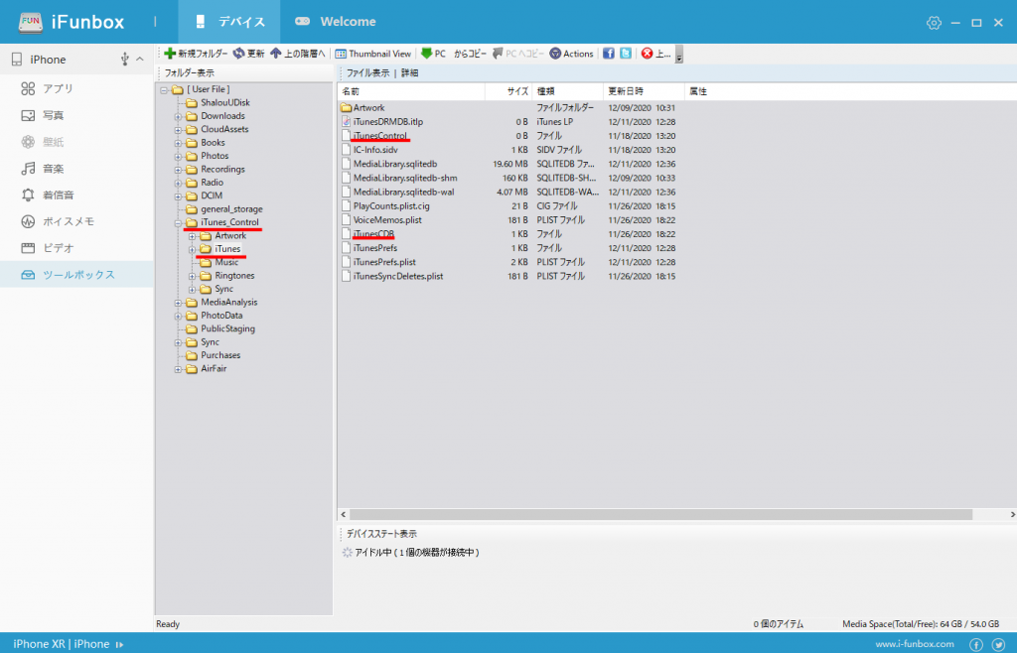1017x653 pixels.
Task: Expand the Downloads folder node
Action: (178, 117)
